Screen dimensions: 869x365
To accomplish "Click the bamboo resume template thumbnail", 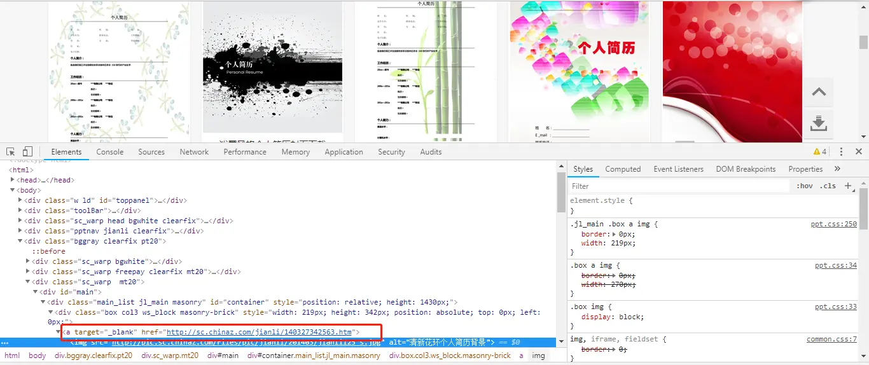I will [x=426, y=71].
